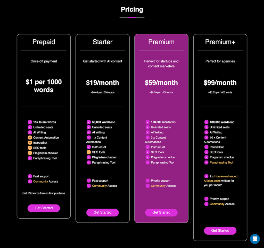Select the Premium plan header
264x248 pixels.
coord(161,42)
